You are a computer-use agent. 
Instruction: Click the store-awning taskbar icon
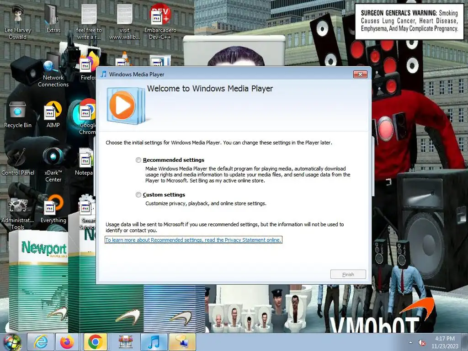126,342
